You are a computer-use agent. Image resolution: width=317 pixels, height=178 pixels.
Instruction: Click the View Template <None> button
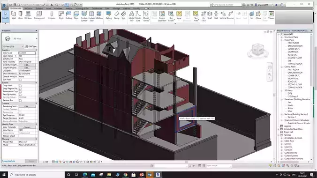[x=27, y=127]
